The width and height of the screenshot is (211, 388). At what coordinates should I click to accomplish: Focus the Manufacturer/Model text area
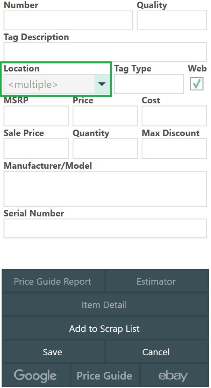(105, 189)
